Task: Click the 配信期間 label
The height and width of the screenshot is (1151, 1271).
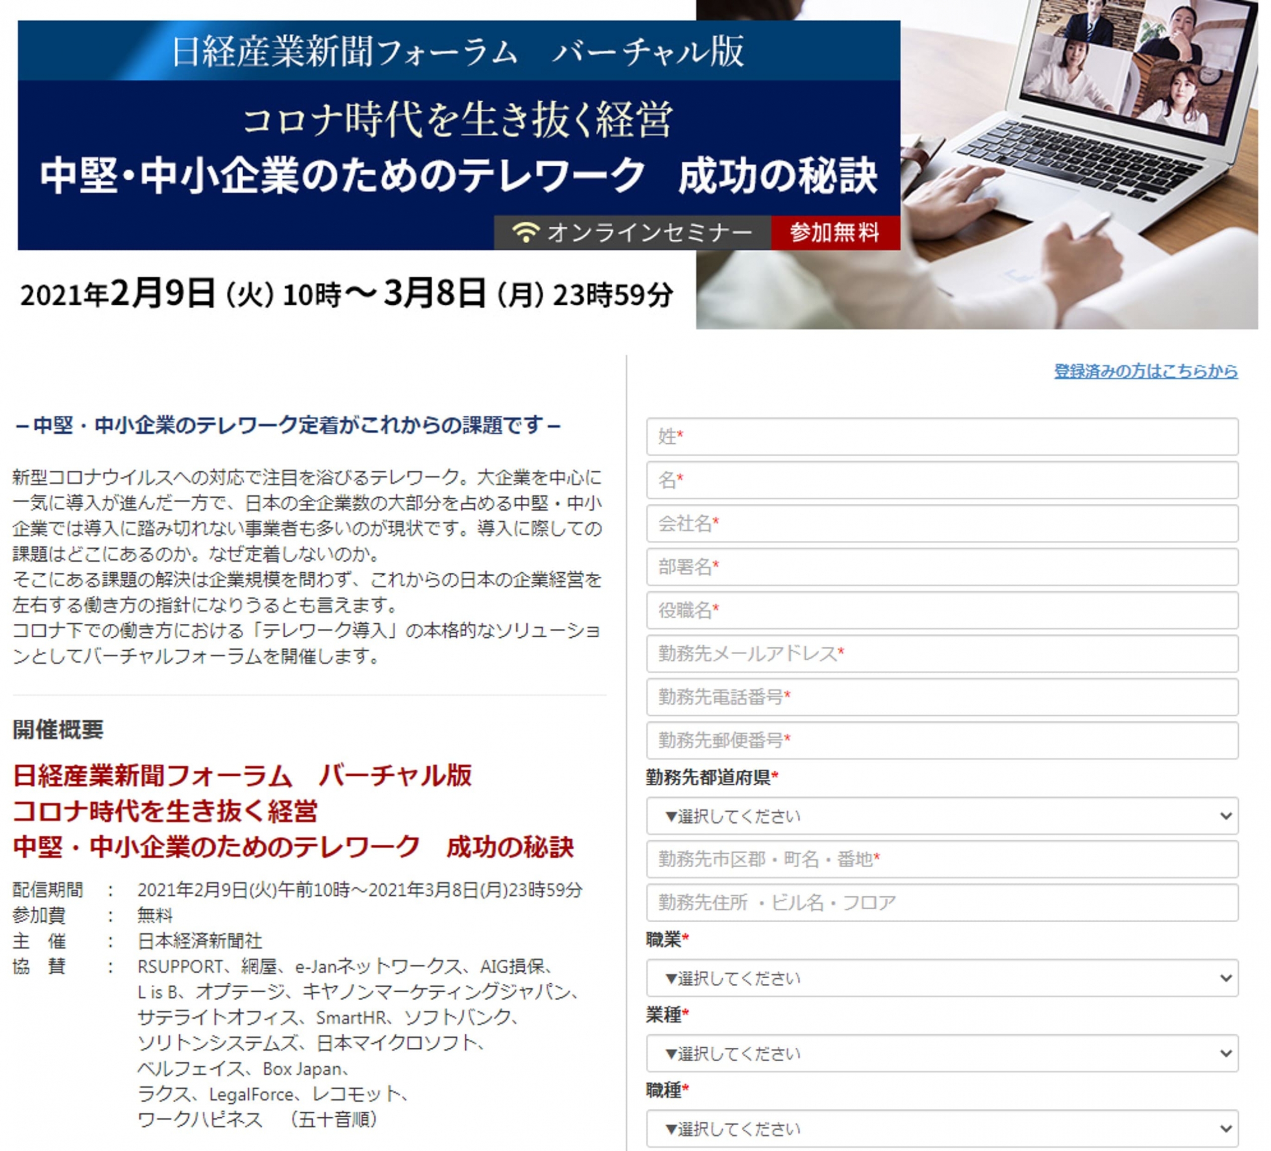Action: pos(48,890)
